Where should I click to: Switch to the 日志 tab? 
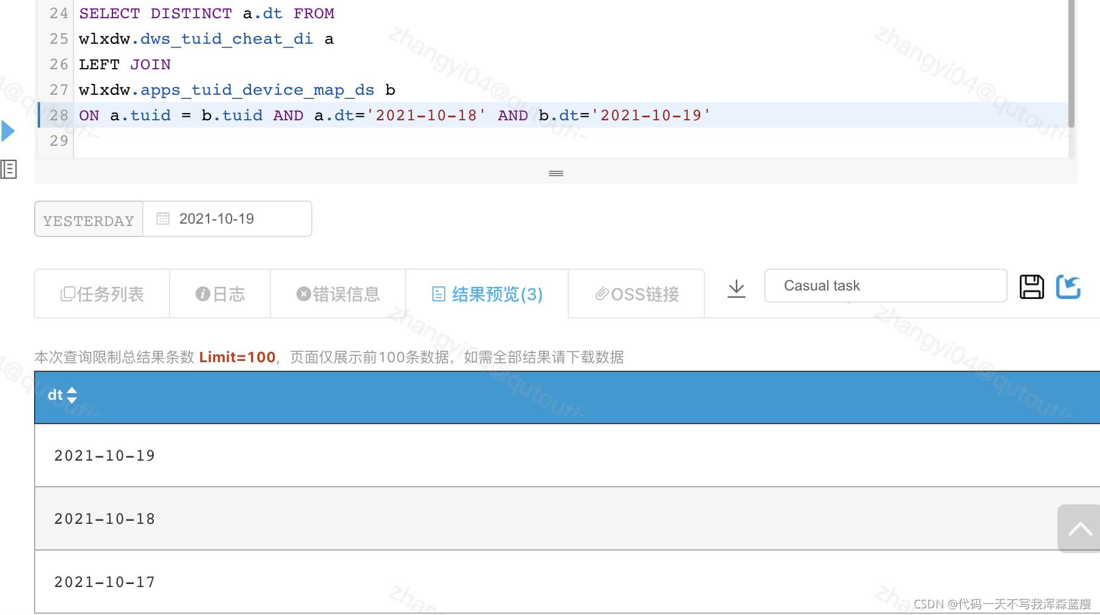220,294
